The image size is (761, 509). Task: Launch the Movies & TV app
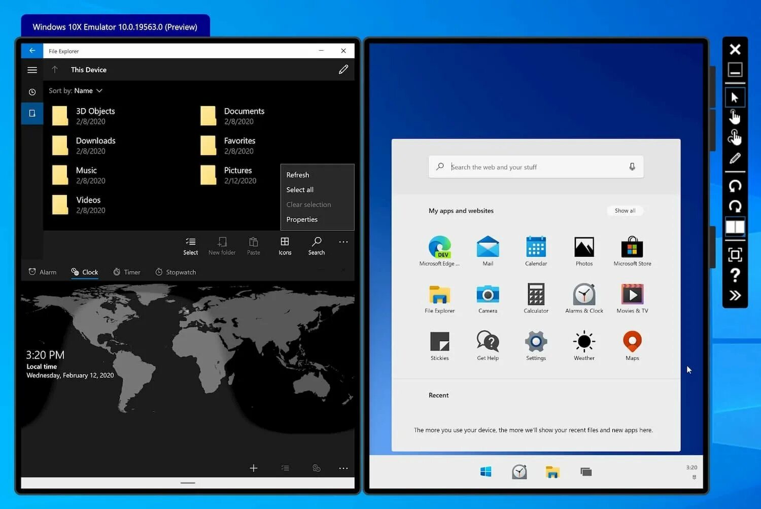point(633,298)
